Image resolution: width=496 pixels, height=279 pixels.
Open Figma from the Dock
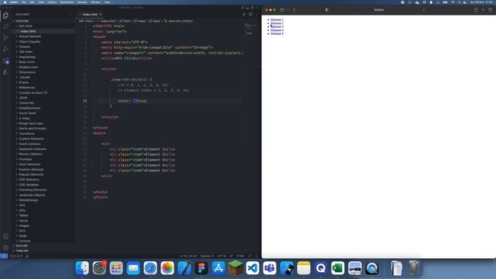click(201, 268)
